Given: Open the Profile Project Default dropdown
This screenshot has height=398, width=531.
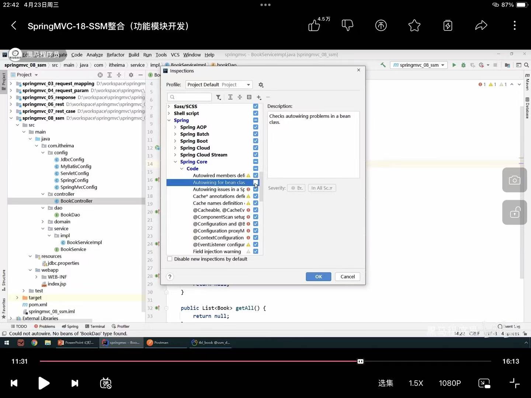Looking at the screenshot, I should point(219,85).
